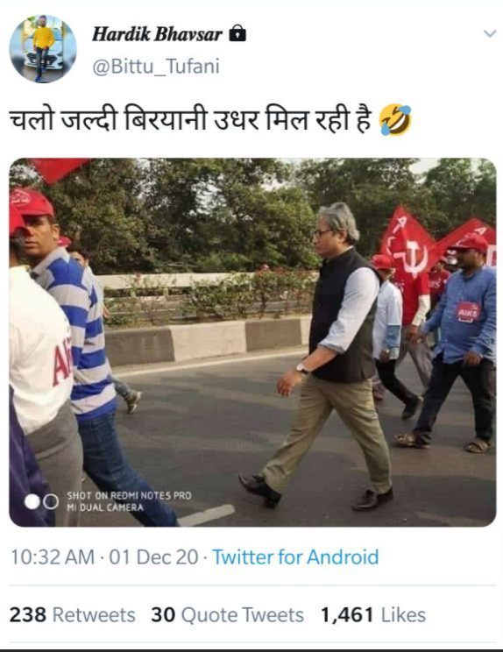Open the Hardik Bhavsar display name
503x652 pixels.
(x=157, y=34)
